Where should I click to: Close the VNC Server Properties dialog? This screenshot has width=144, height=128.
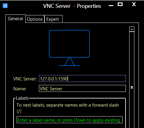pyautogui.click(x=134, y=4)
